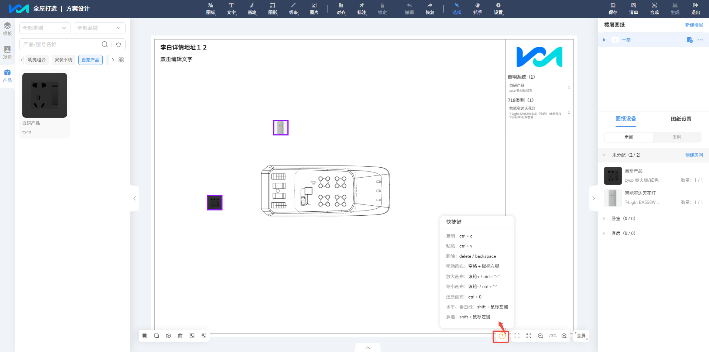The height and width of the screenshot is (352, 709).
Task: Select the 智能窄边天花灯 device row
Action: [654, 198]
